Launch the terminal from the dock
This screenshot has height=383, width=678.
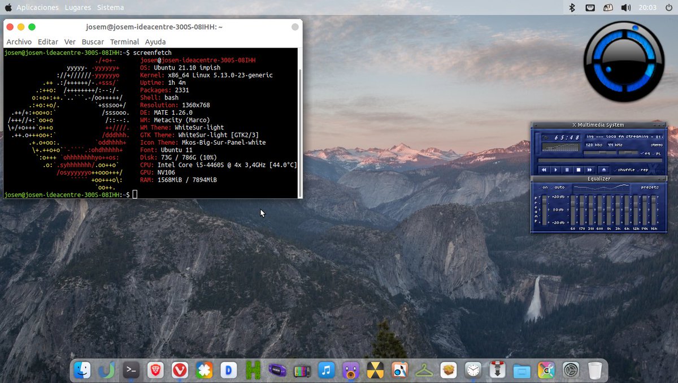point(131,371)
